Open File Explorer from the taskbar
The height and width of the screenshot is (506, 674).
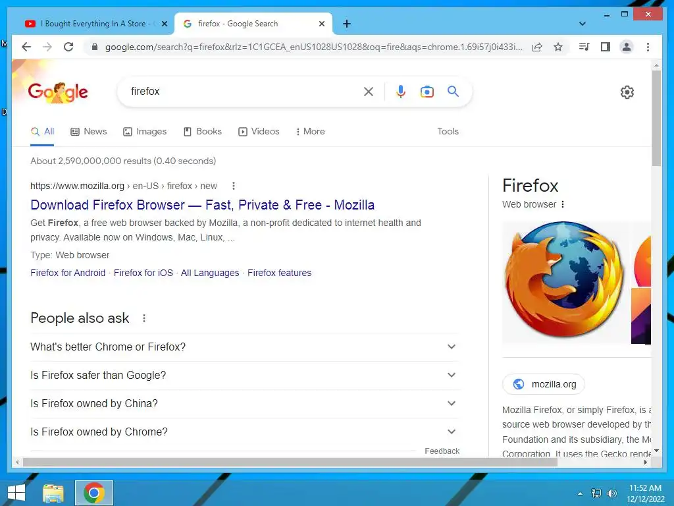(x=53, y=493)
